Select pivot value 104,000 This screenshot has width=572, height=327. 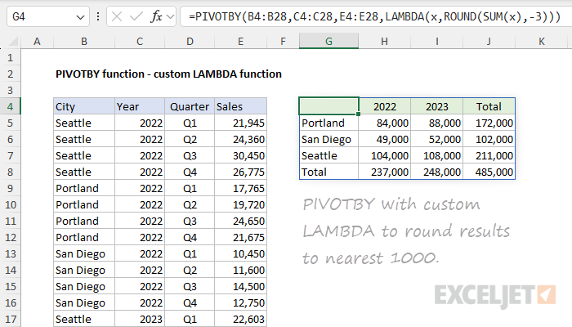pos(384,155)
